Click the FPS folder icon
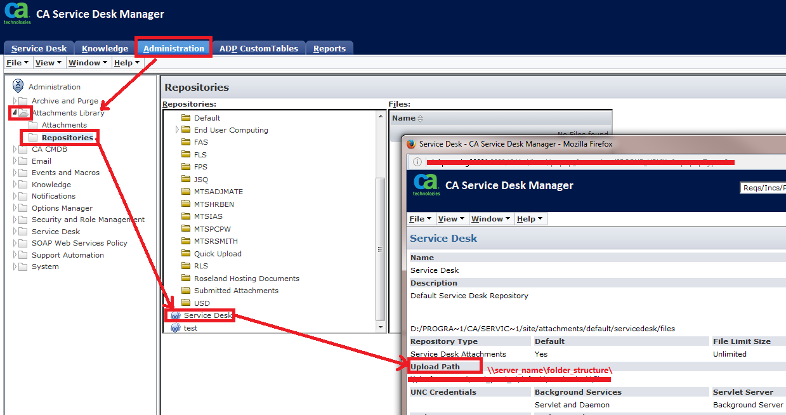This screenshot has width=786, height=415. click(x=186, y=167)
